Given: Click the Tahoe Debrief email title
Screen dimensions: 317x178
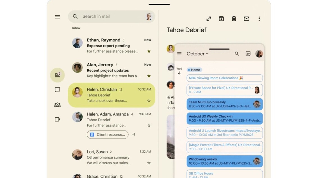Looking at the screenshot, I should click(186, 30).
